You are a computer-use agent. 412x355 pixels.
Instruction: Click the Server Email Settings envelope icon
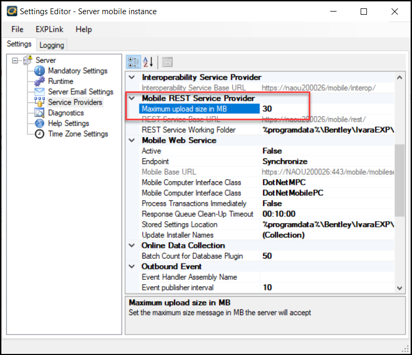[39, 91]
